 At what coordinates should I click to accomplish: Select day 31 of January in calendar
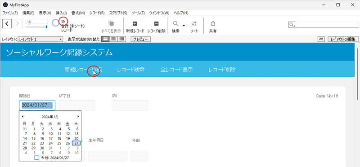pos(51,148)
